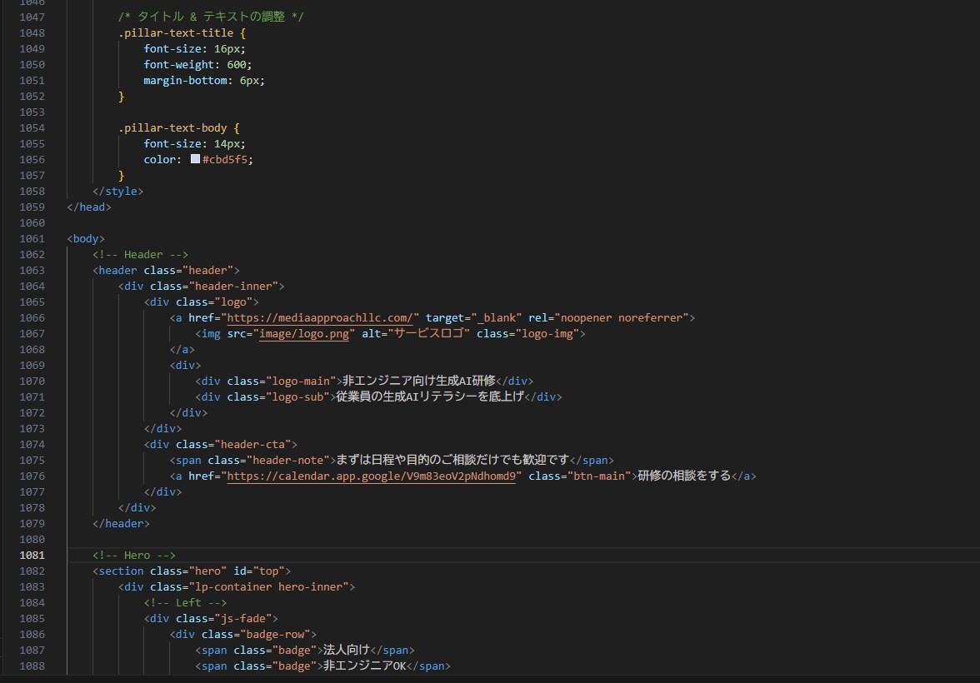Click the anchor text 研修の相談をする
Viewport: 980px width, 683px height.
(684, 476)
